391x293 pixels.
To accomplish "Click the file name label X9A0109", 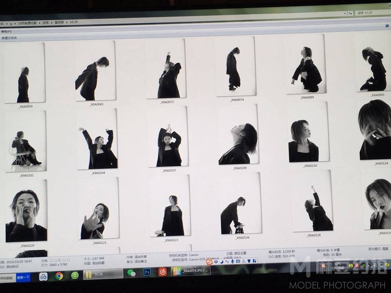I will pyautogui.click(x=240, y=168).
